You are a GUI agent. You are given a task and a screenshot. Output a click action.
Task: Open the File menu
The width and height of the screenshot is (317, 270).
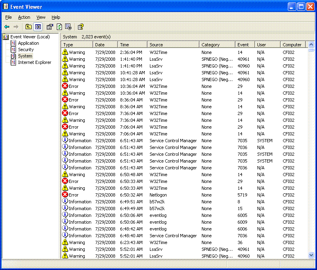pyautogui.click(x=8, y=17)
